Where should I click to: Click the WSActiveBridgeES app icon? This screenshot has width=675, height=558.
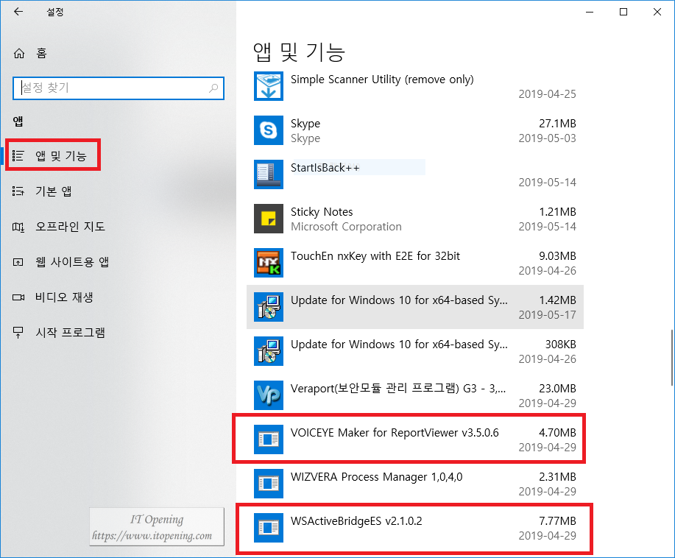click(x=269, y=528)
